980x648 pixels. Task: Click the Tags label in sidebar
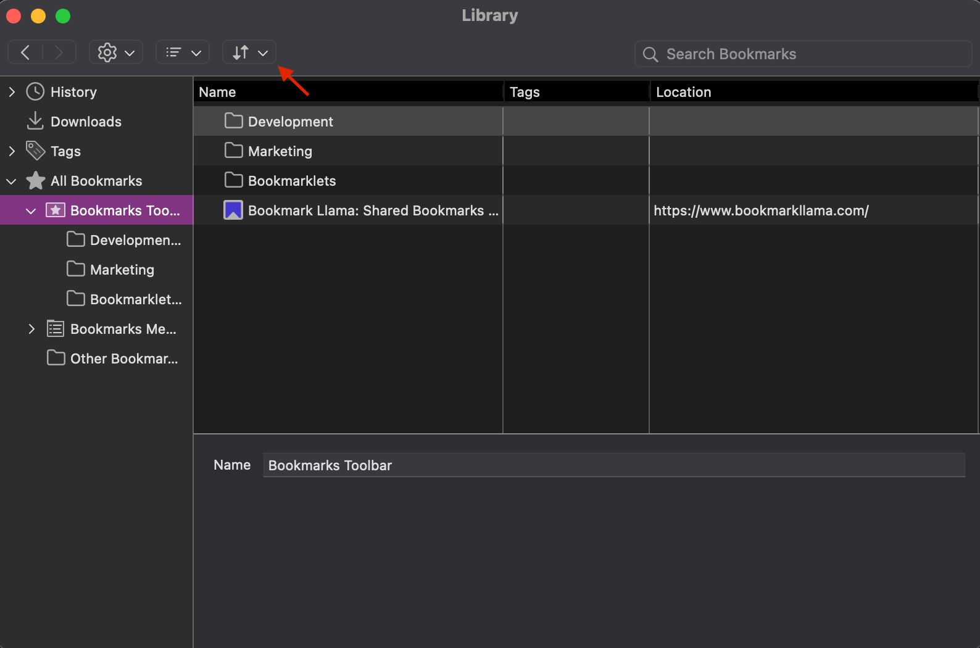[x=65, y=151]
